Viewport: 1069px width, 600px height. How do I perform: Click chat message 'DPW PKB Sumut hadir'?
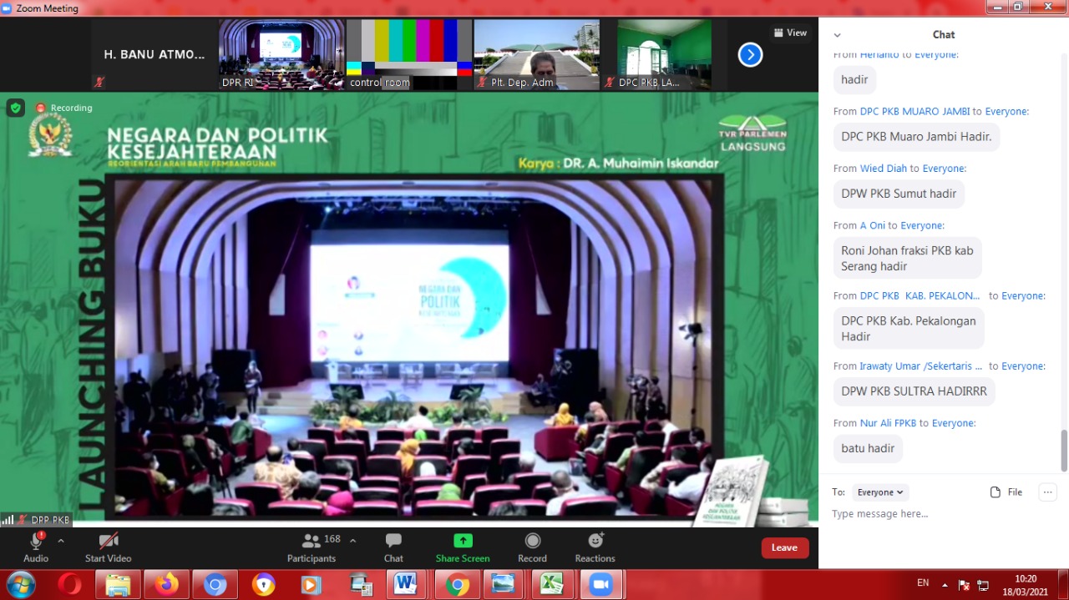(x=899, y=194)
